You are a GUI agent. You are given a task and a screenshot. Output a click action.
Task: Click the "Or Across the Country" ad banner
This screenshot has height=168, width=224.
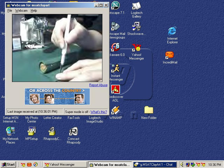coord(57,97)
